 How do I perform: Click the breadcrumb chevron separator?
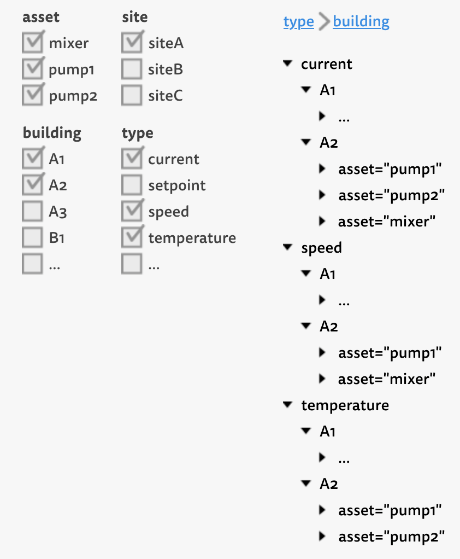[x=323, y=22]
